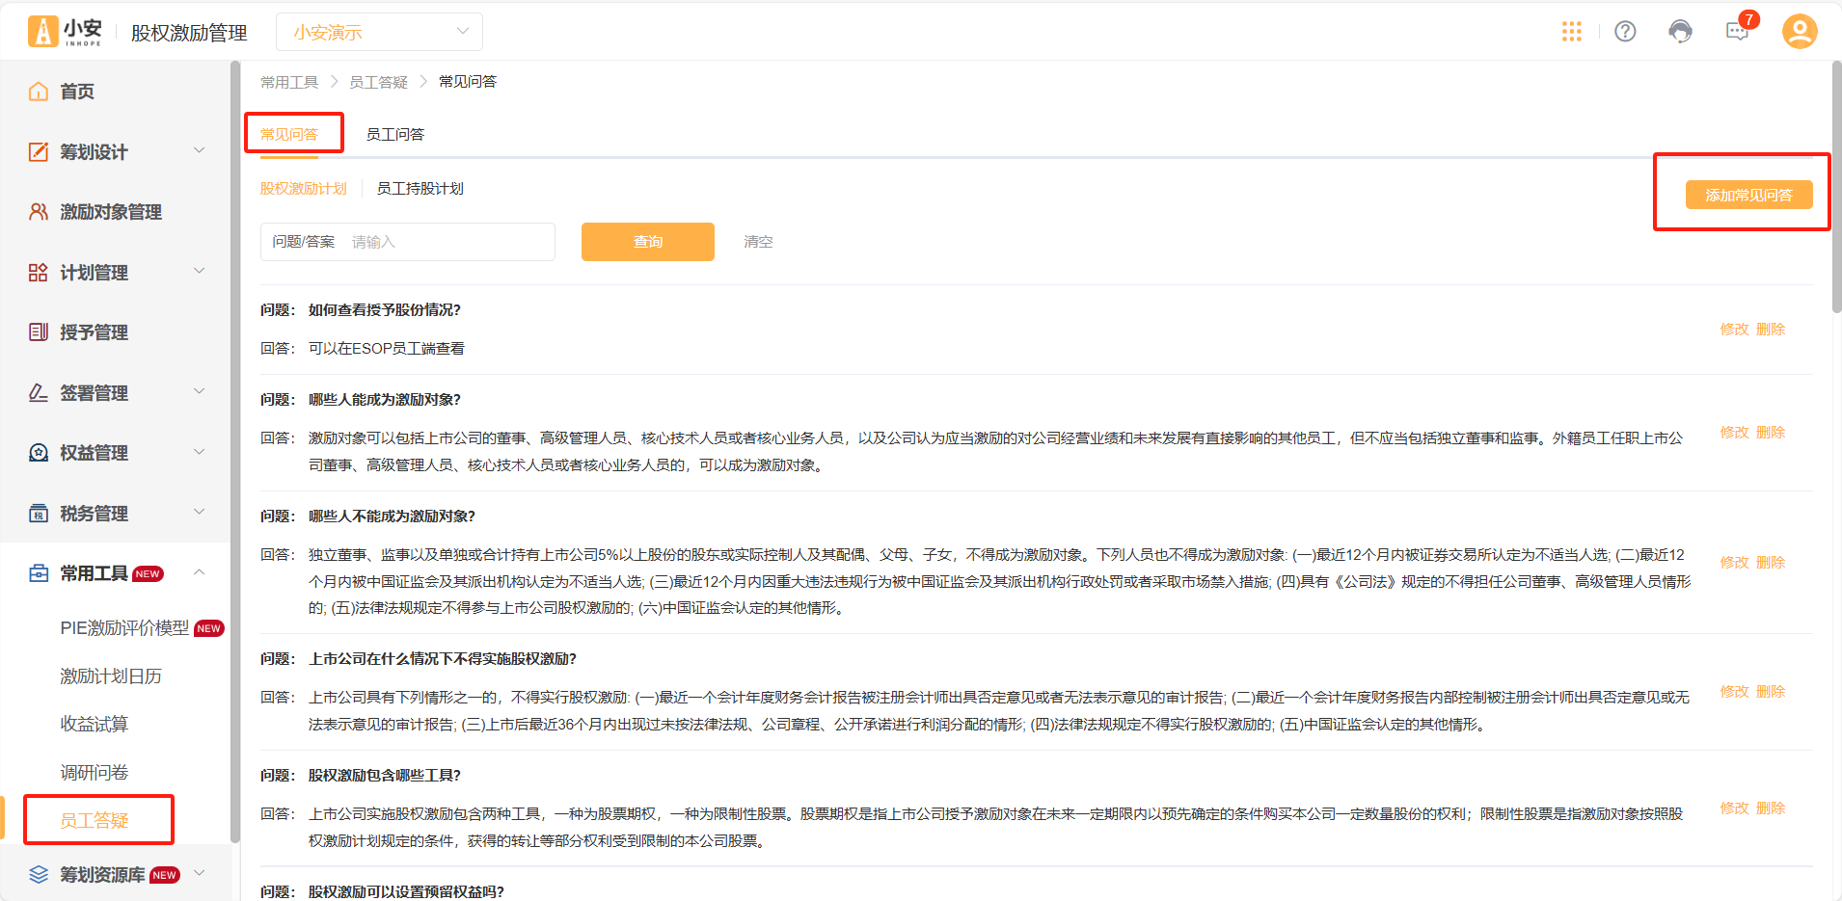Click 删除 for 哪些人能成为激励对象 question
Viewport: 1842px width, 901px height.
(x=1771, y=433)
